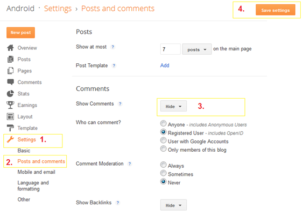Select the Registered User radio option
This screenshot has width=303, height=215.
coord(163,132)
